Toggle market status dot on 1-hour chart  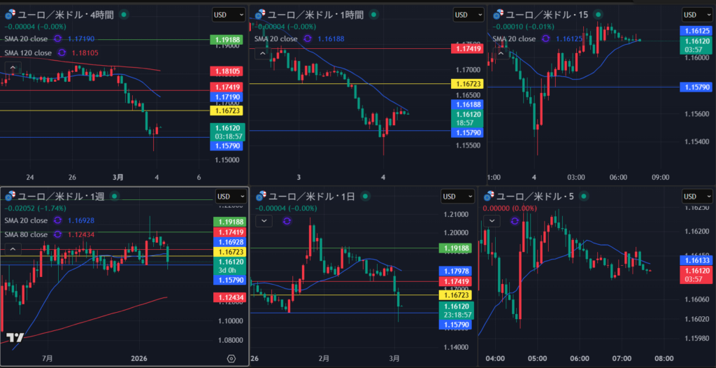pos(374,14)
